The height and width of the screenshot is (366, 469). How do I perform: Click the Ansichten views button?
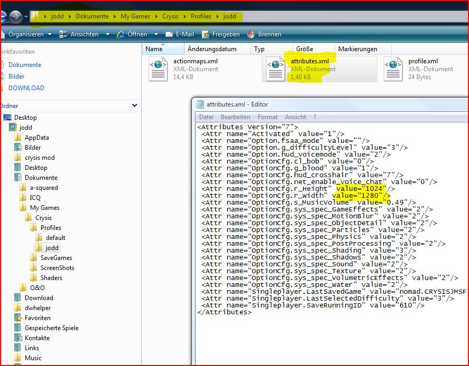(79, 34)
